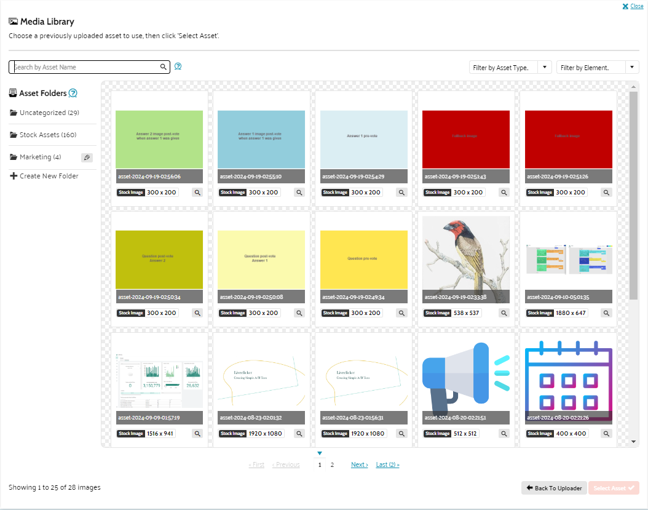Open the Uncategorized folder
The width and height of the screenshot is (648, 510).
coord(49,113)
